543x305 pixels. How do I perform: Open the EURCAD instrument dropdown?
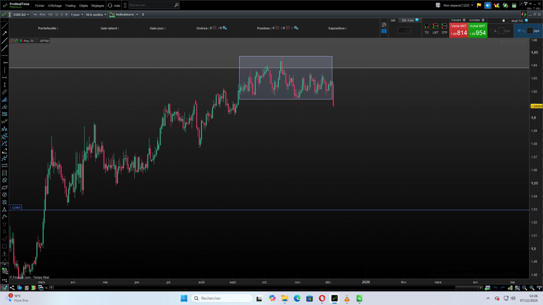(x=21, y=14)
